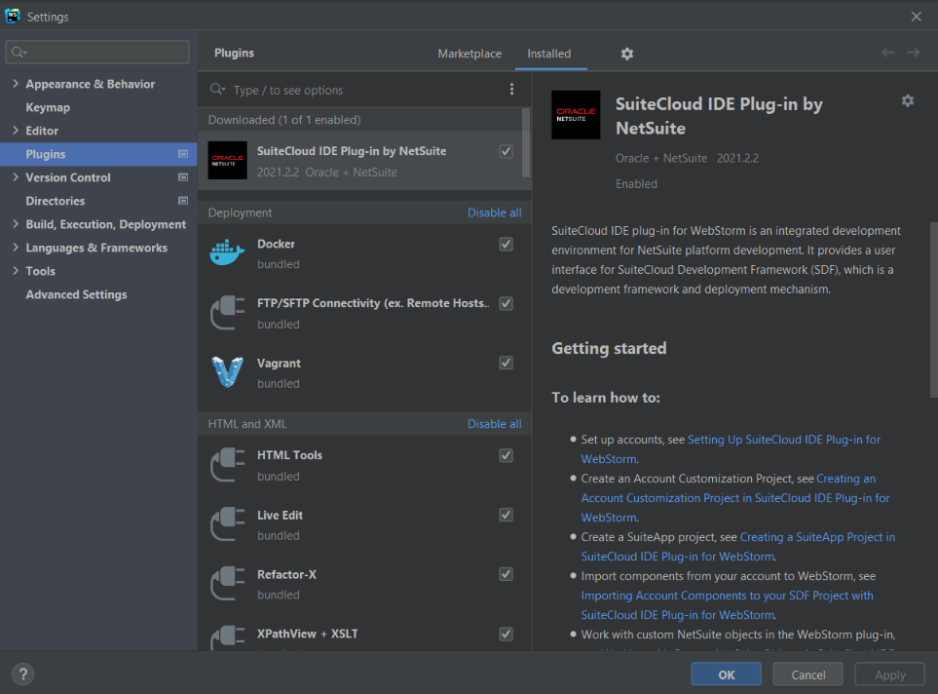This screenshot has width=938, height=694.
Task: Click the FTP/SFTP Connectivity plug icon
Action: (227, 313)
